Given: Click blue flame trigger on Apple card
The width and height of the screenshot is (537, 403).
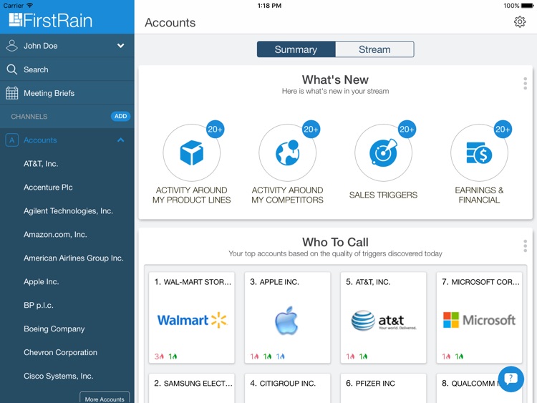Looking at the screenshot, I should point(280,356).
